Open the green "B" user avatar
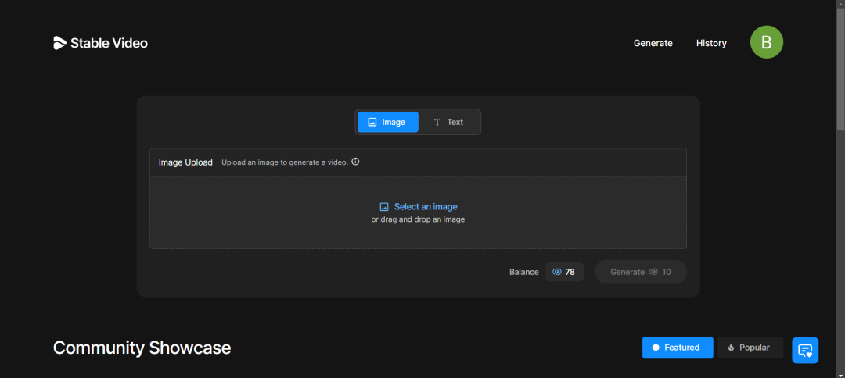 tap(767, 43)
